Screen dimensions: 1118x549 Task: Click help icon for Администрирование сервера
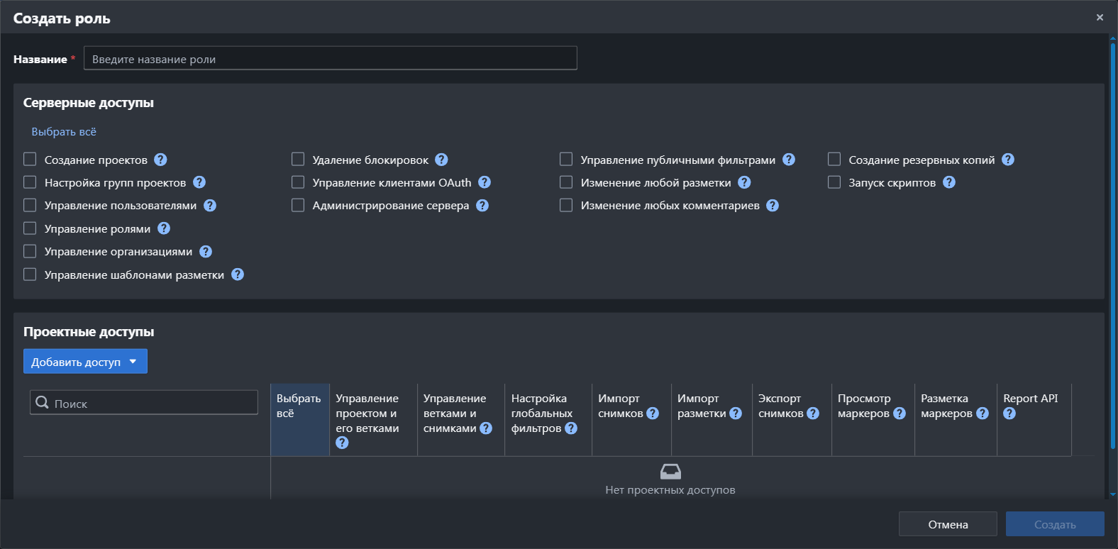pyautogui.click(x=482, y=205)
